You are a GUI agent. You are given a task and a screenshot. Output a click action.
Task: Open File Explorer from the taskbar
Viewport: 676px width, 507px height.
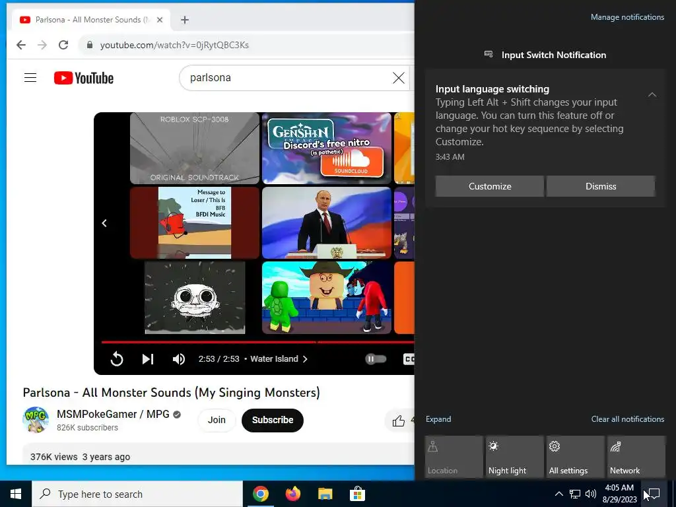pyautogui.click(x=325, y=494)
